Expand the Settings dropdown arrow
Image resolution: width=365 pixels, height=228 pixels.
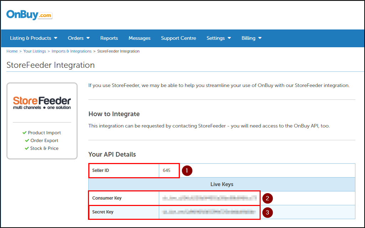click(229, 38)
